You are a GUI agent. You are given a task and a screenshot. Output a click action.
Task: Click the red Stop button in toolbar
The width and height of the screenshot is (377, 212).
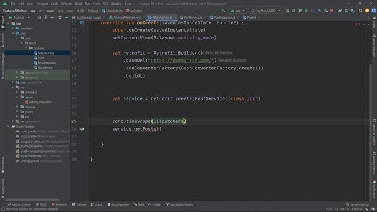click(x=332, y=11)
